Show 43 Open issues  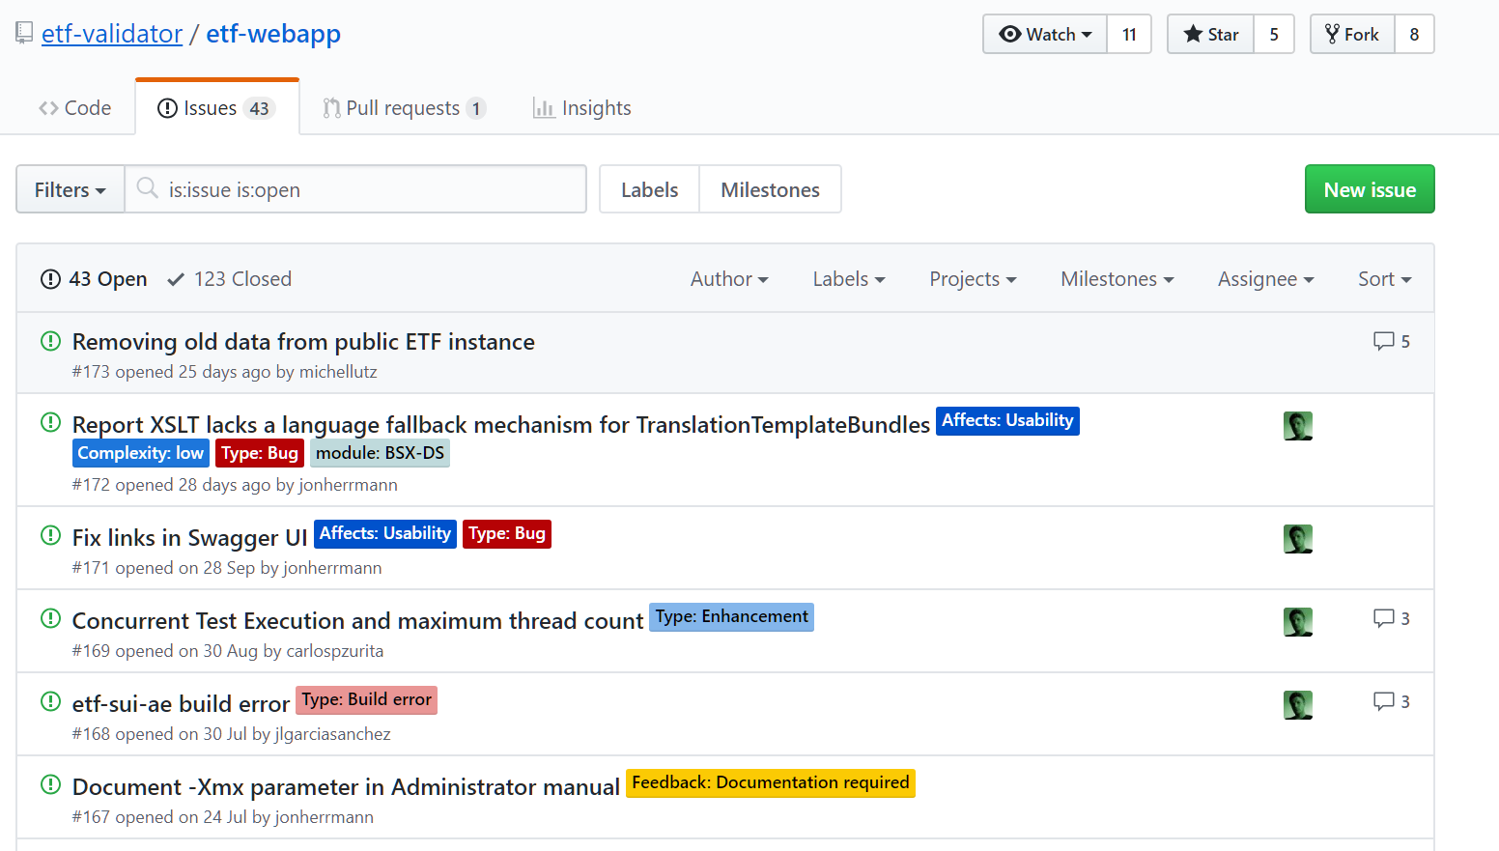(x=94, y=279)
